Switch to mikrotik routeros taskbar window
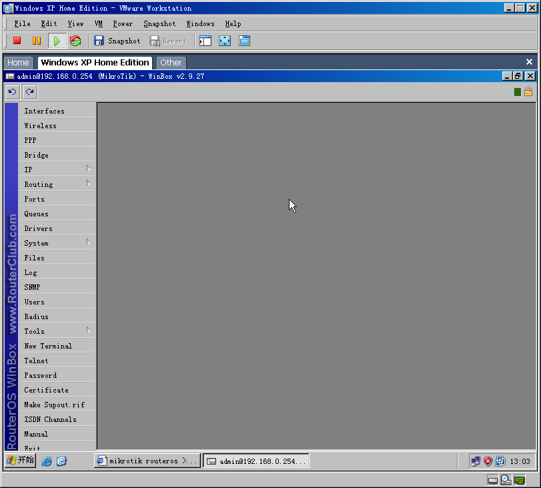Screen dimensions: 541x488 (x=147, y=461)
